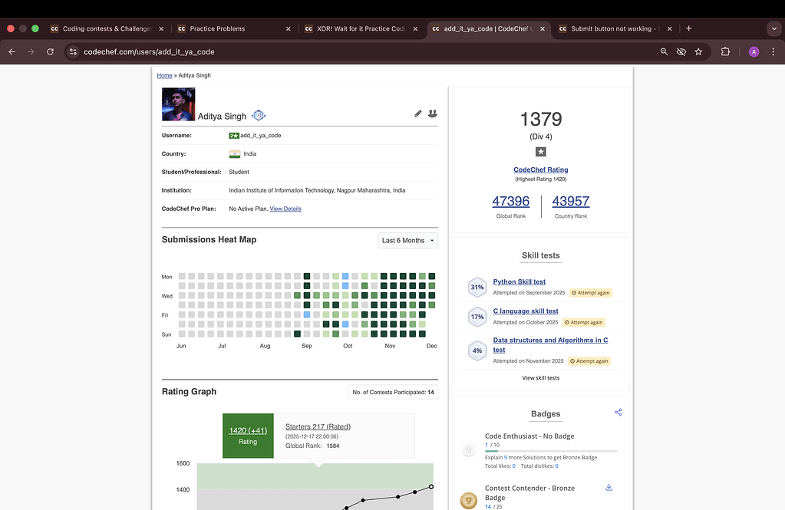The width and height of the screenshot is (785, 510).
Task: Open the Last 6 Months dropdown
Action: coord(407,240)
